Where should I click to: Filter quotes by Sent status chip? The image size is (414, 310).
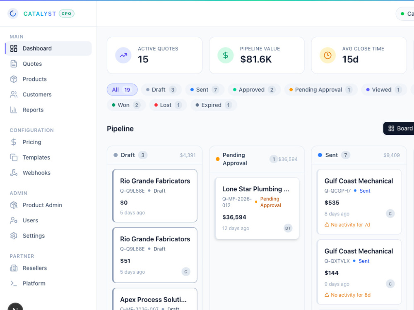pos(205,90)
